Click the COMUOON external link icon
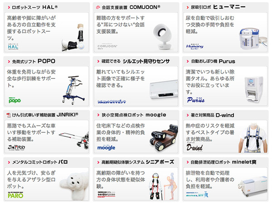 point(98,7)
